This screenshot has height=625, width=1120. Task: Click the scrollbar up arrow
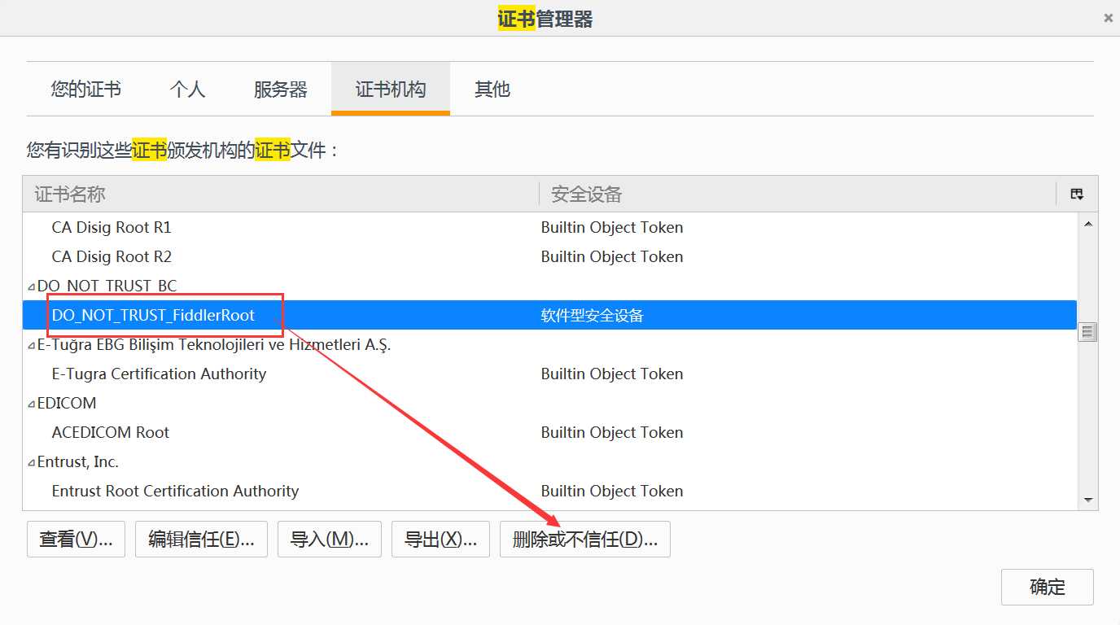click(1087, 224)
